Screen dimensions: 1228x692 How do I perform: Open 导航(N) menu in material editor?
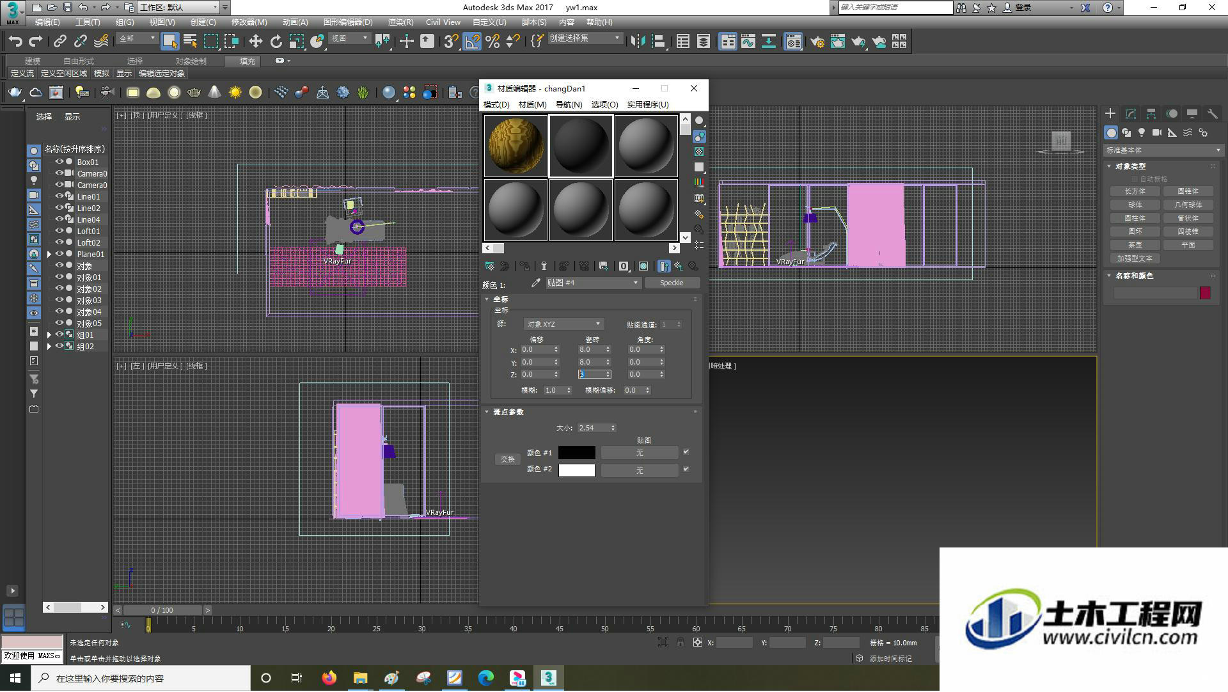click(x=569, y=104)
